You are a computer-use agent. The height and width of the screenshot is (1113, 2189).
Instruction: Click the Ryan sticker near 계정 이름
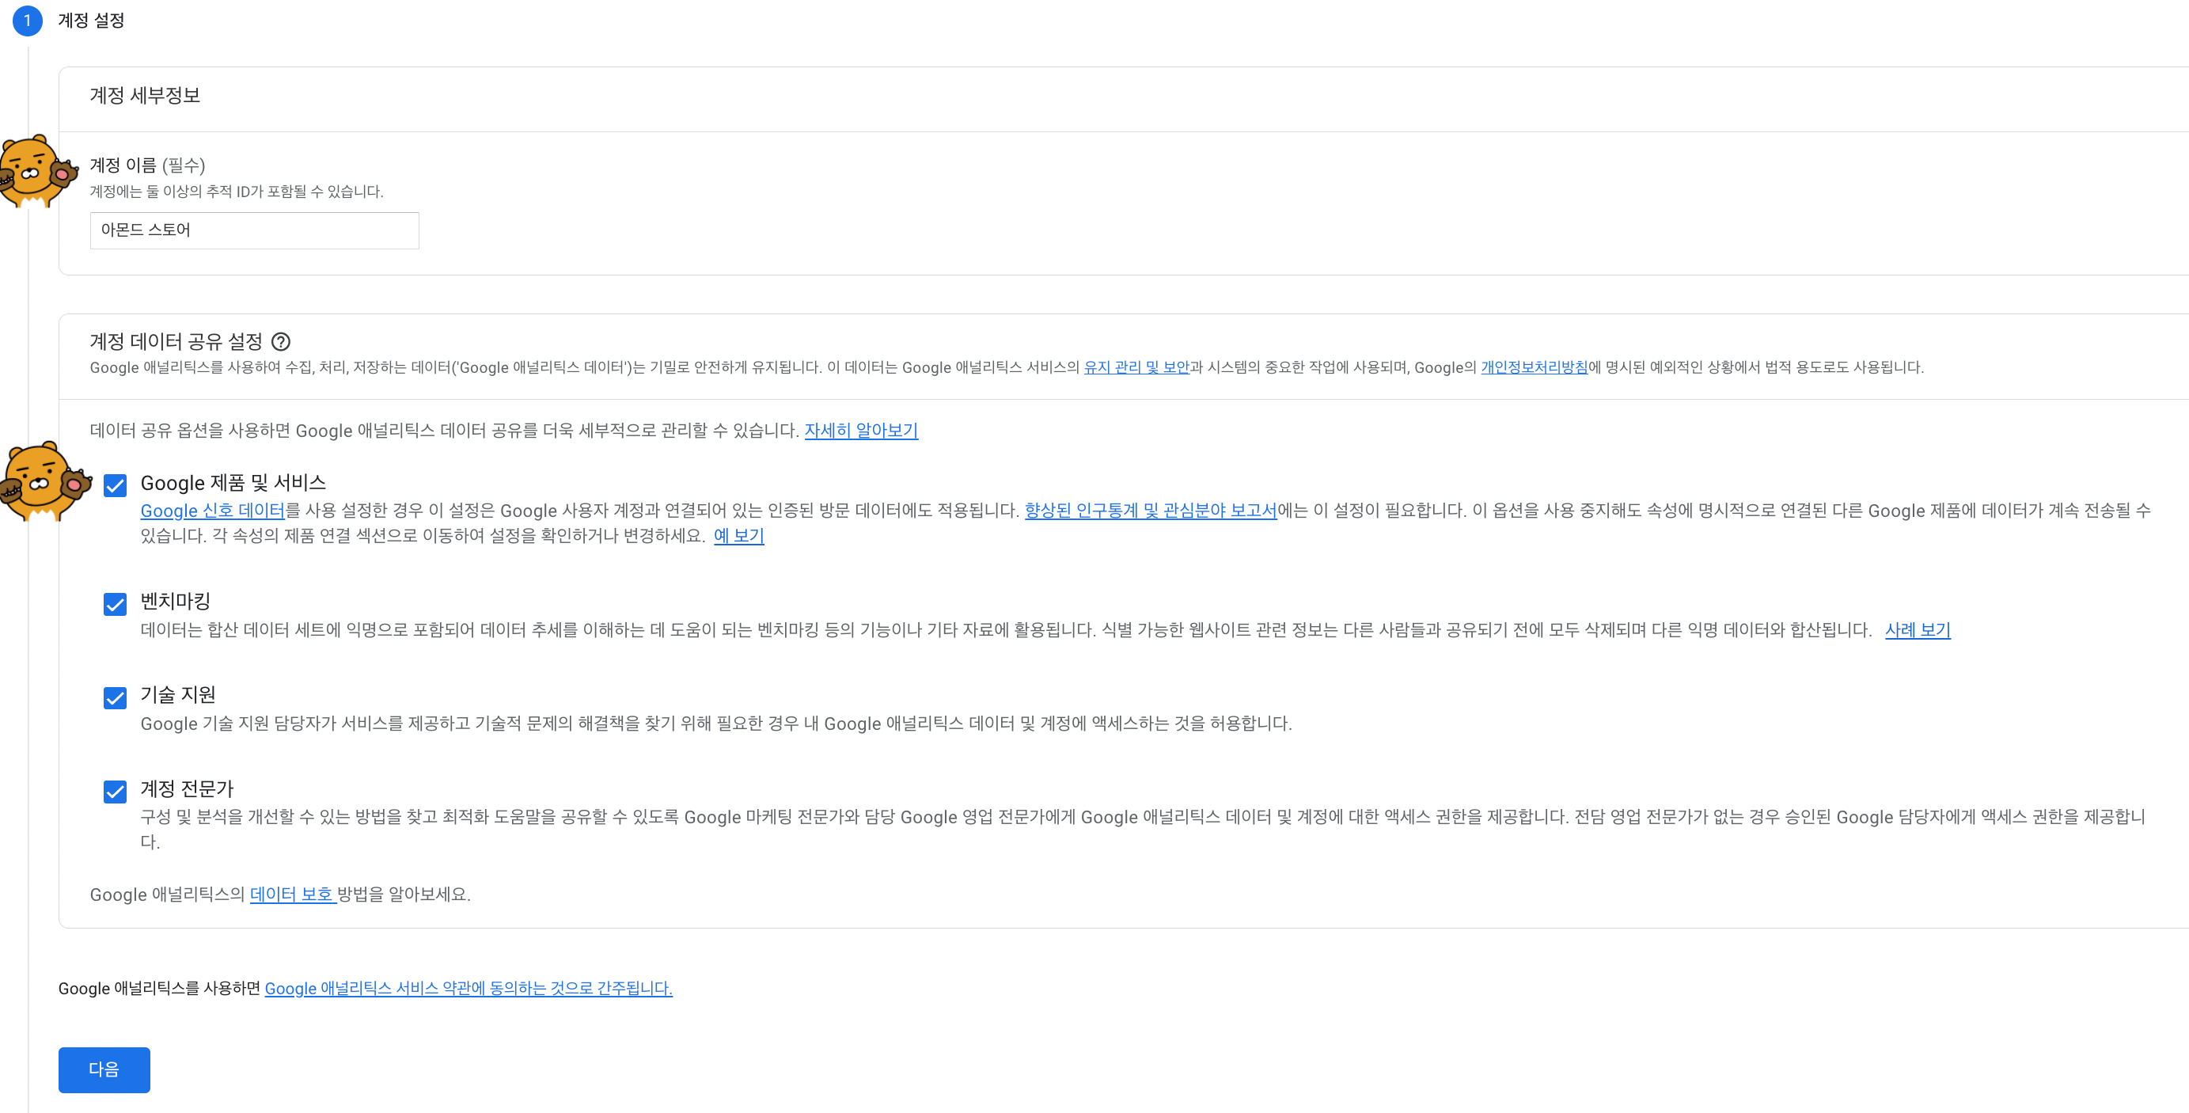click(36, 171)
